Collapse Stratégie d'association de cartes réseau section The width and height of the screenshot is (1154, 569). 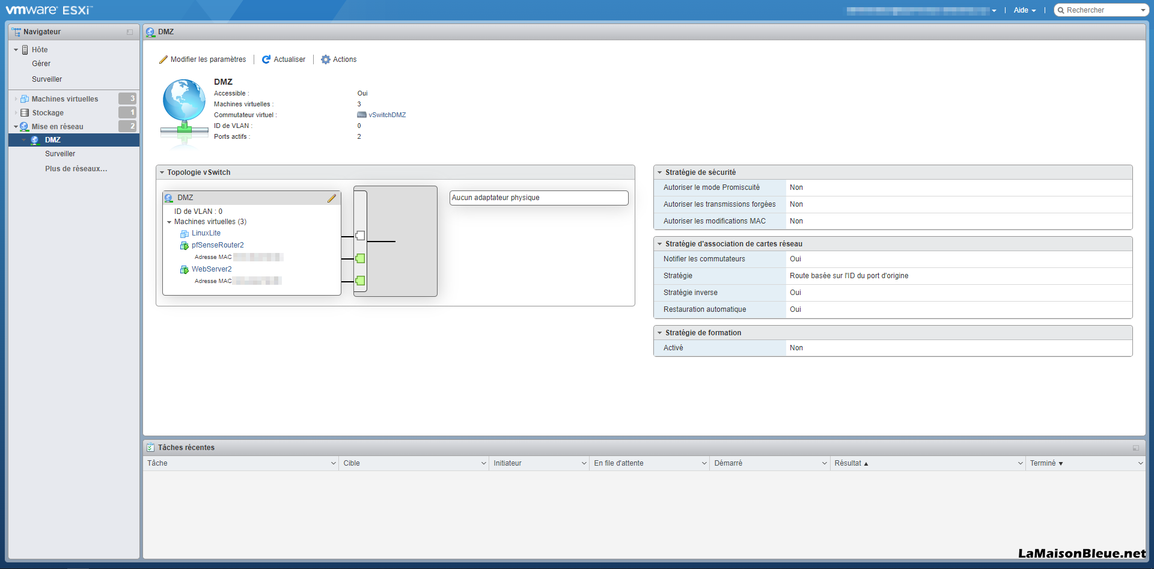pos(659,244)
